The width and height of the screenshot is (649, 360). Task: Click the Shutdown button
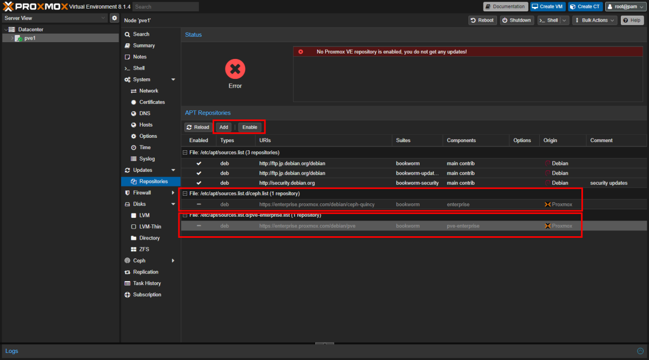pos(516,20)
